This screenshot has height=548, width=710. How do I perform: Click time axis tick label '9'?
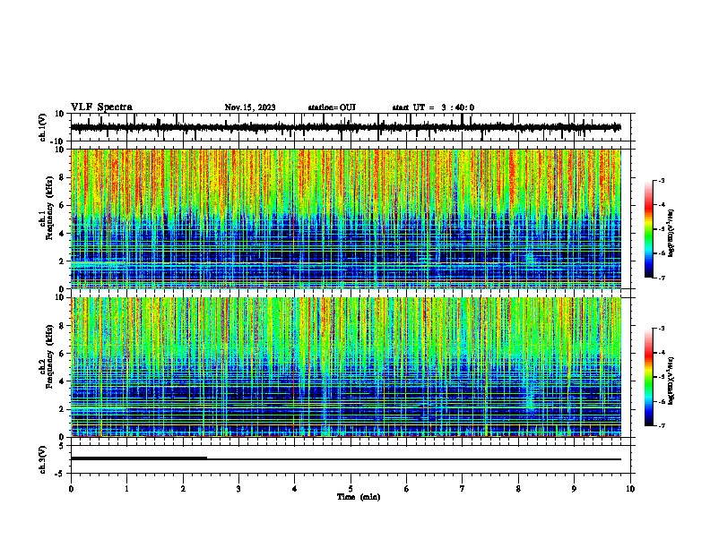point(574,489)
